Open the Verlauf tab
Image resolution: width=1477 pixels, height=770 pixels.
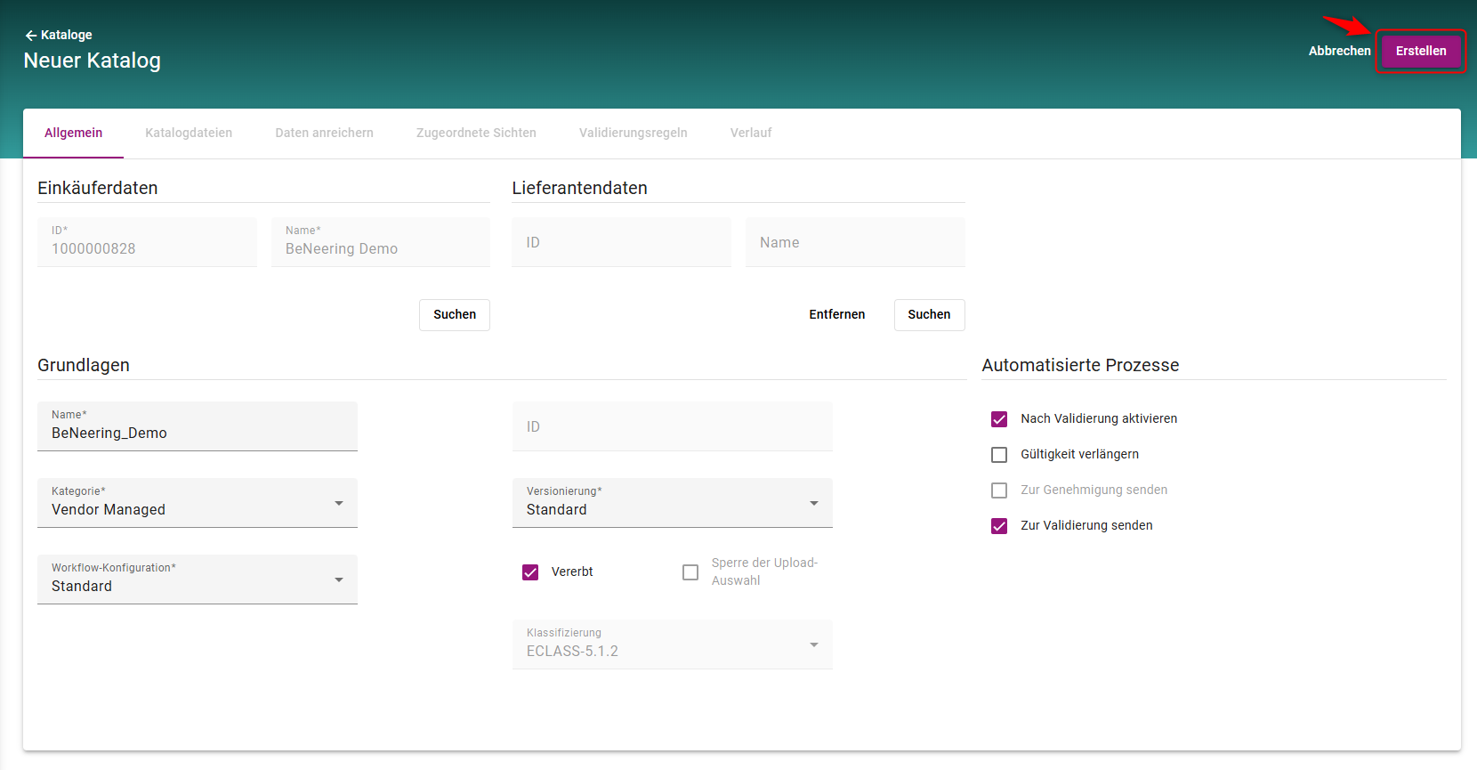[750, 133]
